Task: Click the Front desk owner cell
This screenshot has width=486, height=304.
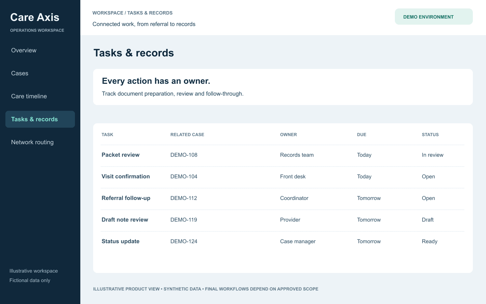Action: (293, 176)
